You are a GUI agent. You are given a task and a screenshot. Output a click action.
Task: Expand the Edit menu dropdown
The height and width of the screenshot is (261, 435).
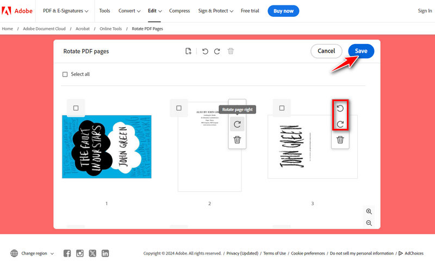point(154,11)
